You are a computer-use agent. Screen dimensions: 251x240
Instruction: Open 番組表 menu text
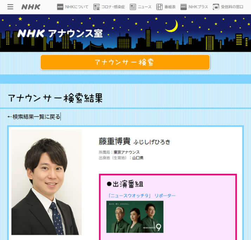(x=170, y=7)
